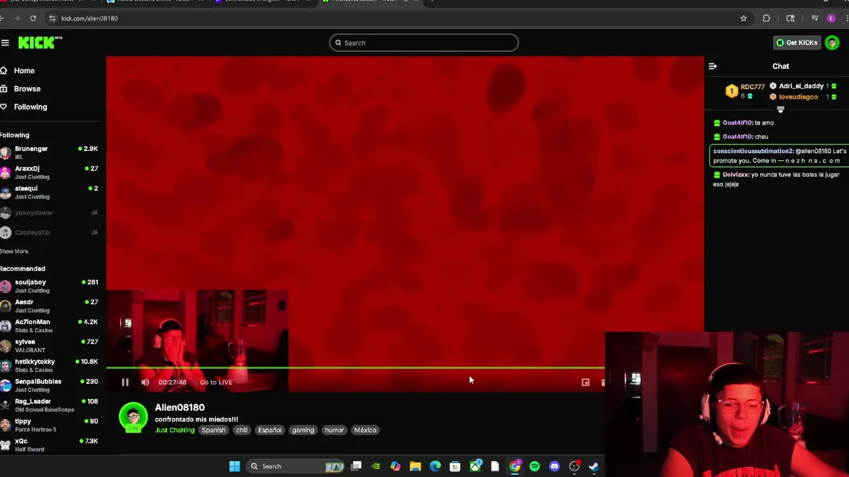
Task: Click the KICK logo
Action: click(x=40, y=42)
